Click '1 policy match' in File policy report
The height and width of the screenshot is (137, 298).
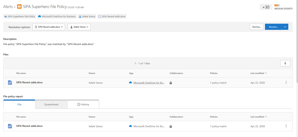pos(218,126)
